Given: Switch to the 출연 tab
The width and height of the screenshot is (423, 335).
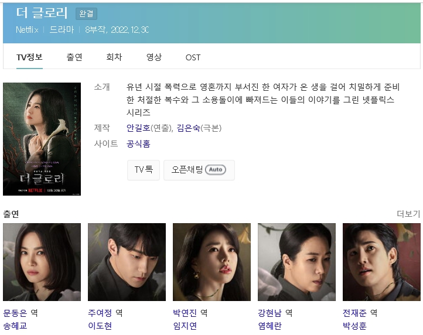Looking at the screenshot, I should click(x=74, y=57).
